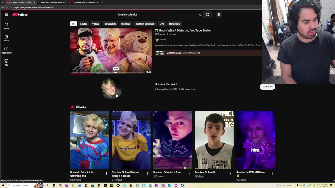
Task: Go to Home in the sidebar
Action: point(6,26)
